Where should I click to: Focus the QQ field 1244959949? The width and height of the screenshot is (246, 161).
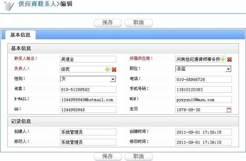click(88, 110)
